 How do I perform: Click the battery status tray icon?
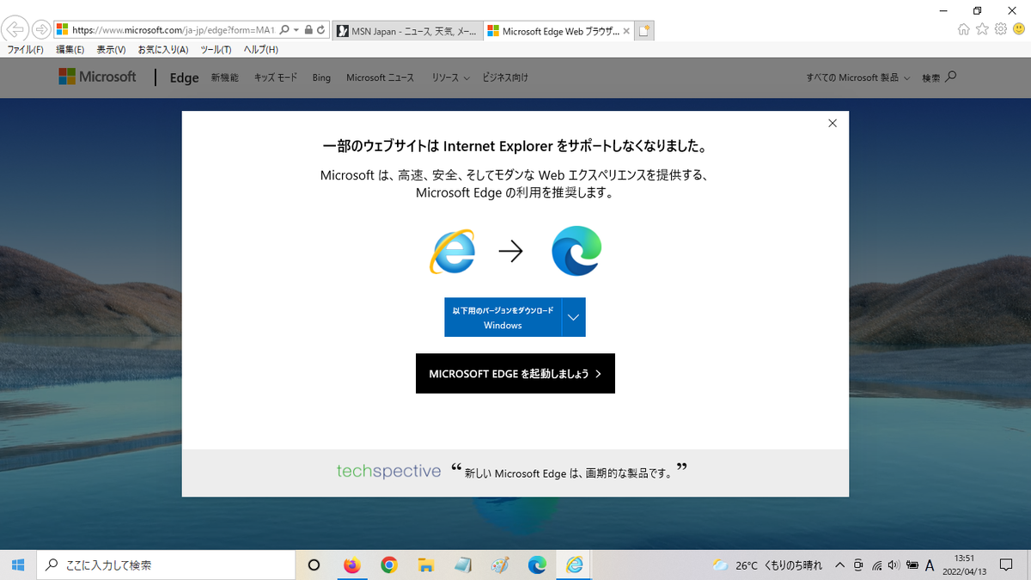tap(912, 565)
